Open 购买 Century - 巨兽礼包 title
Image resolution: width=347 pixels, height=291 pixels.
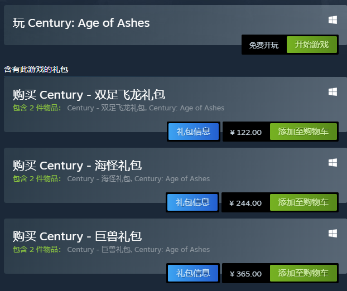coord(77,236)
